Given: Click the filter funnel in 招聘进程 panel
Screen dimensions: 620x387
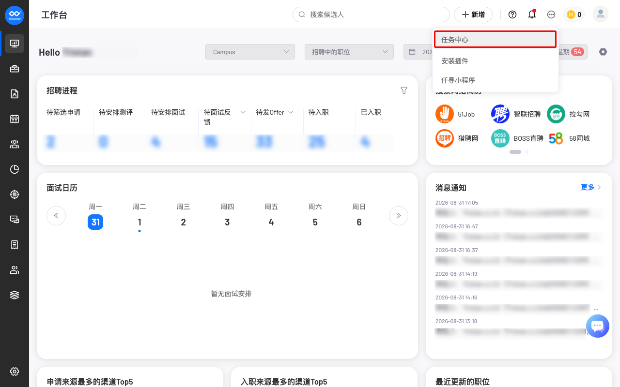Looking at the screenshot, I should 404,90.
